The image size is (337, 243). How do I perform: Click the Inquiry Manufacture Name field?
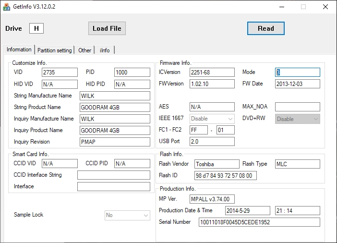(115, 119)
